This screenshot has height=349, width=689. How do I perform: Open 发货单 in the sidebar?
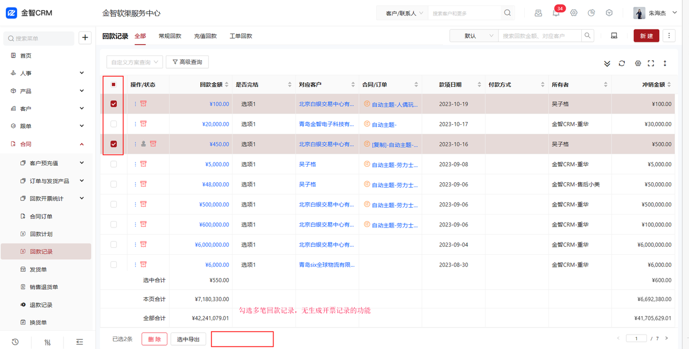click(x=38, y=269)
